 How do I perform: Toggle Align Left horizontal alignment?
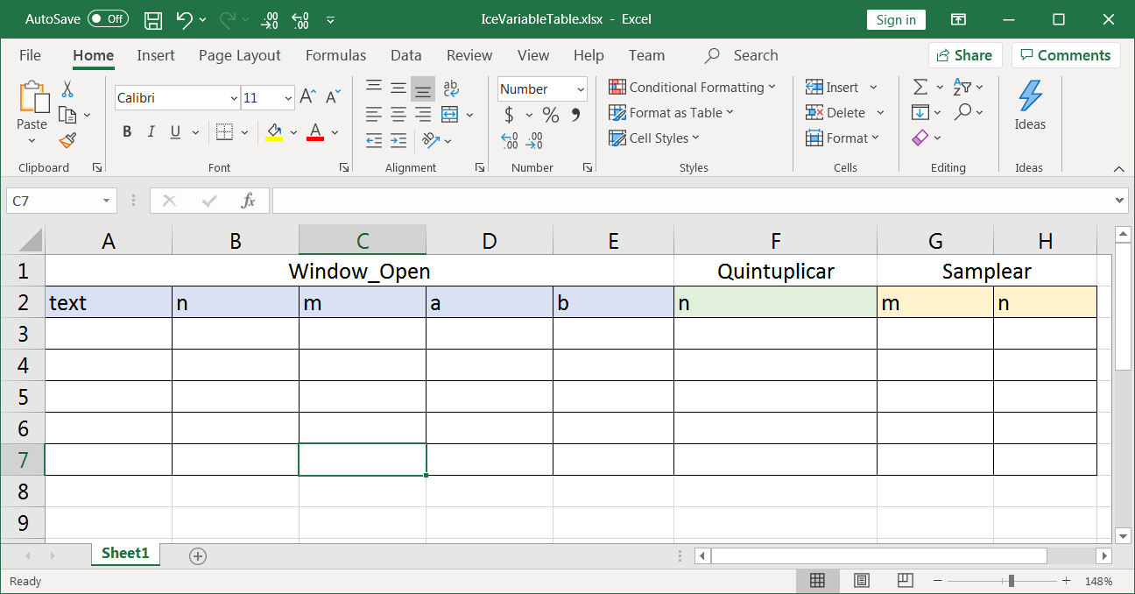click(x=374, y=114)
